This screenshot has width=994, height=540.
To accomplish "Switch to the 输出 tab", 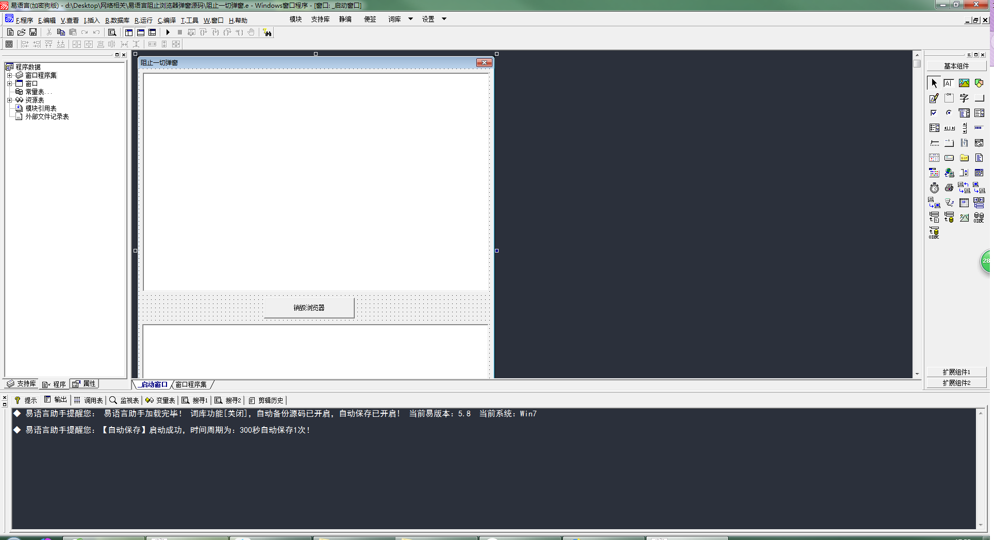I will (x=55, y=400).
